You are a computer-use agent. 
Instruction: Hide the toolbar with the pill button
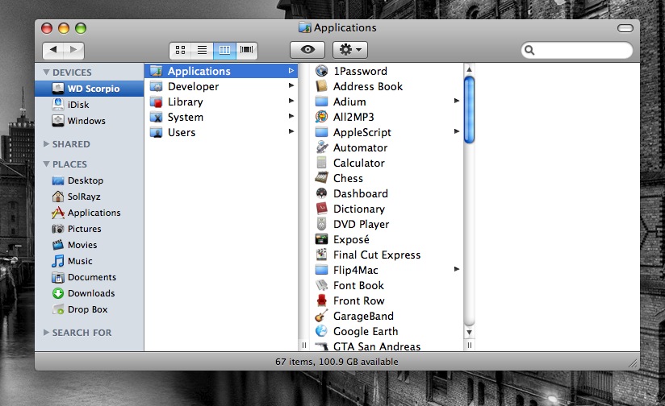625,28
